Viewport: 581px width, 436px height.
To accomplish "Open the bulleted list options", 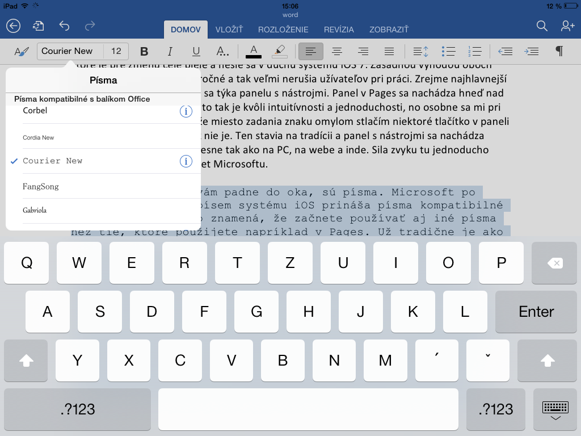I will 448,51.
